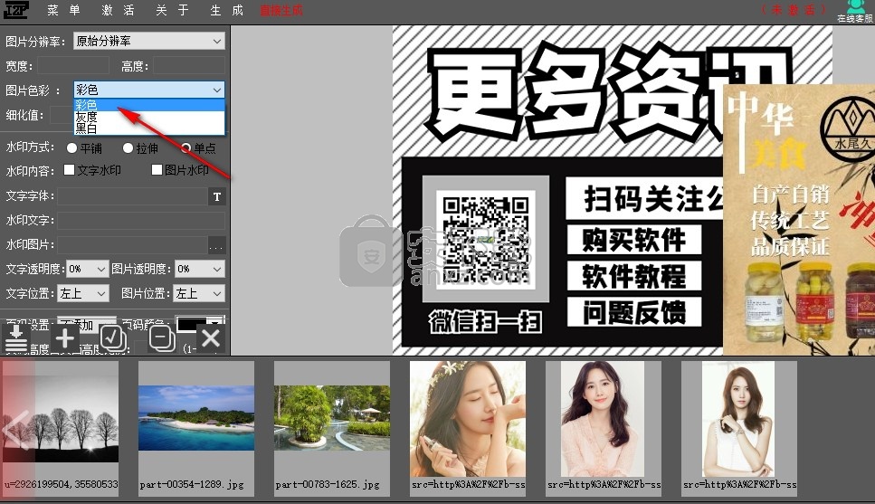Enable the 图片水印 checkbox

(157, 170)
